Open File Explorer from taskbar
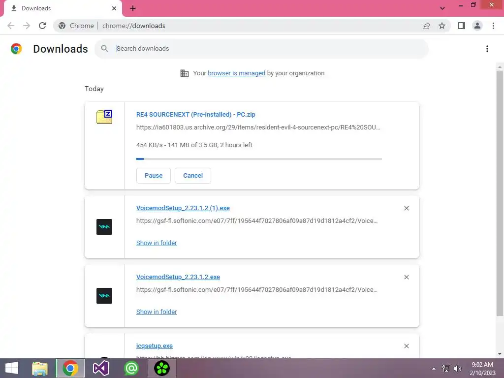This screenshot has width=504, height=378. pos(40,368)
